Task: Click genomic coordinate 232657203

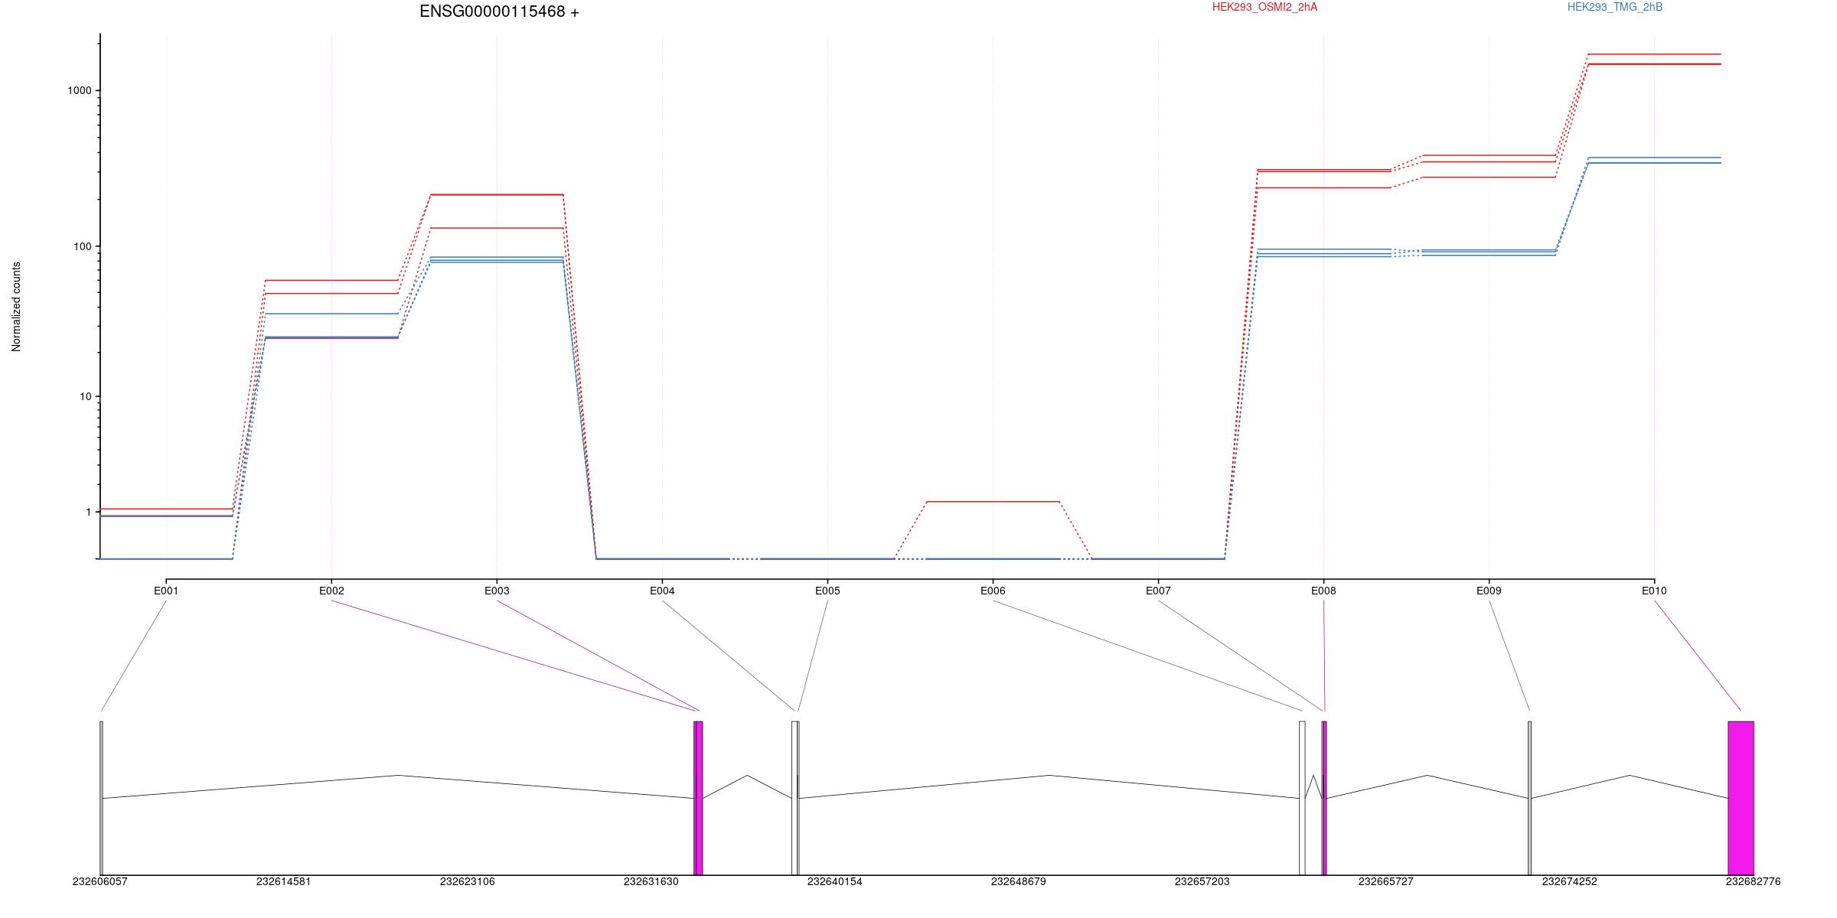Action: pos(1202,881)
